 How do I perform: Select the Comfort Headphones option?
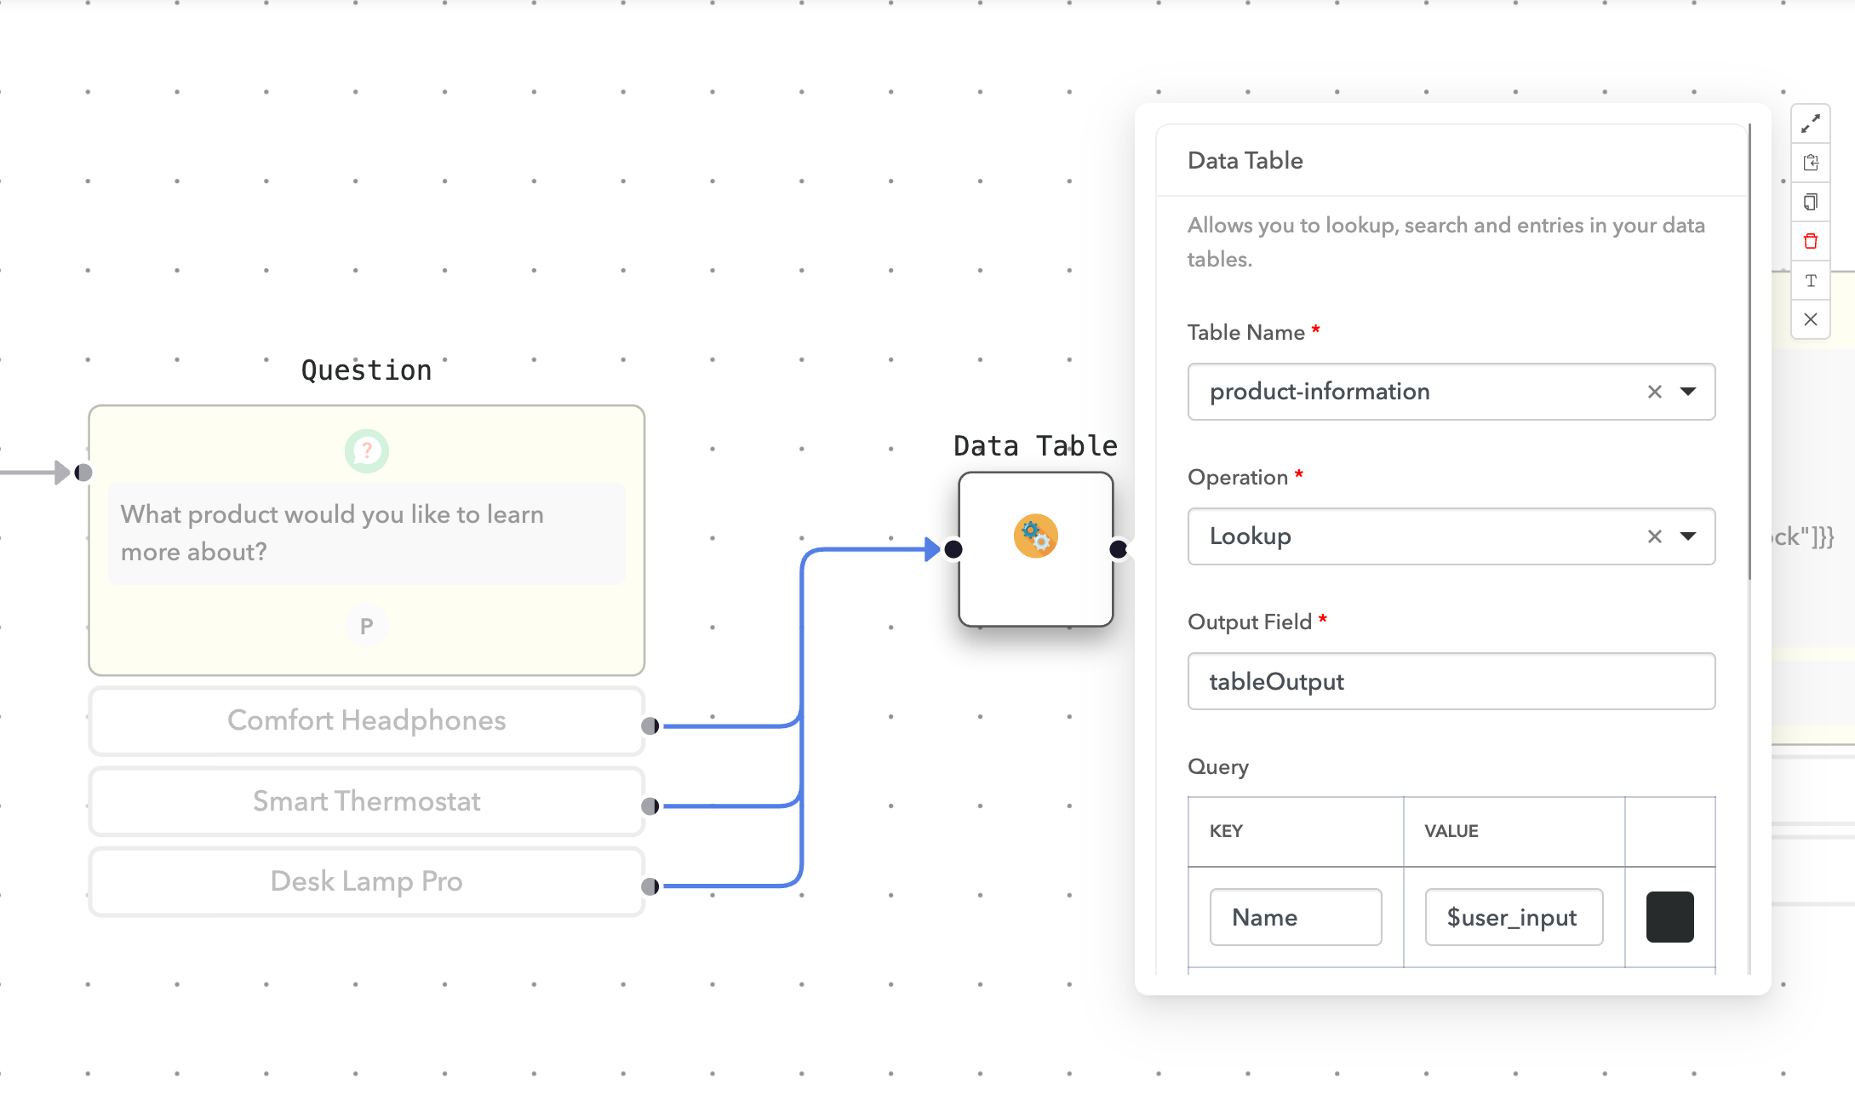point(366,720)
